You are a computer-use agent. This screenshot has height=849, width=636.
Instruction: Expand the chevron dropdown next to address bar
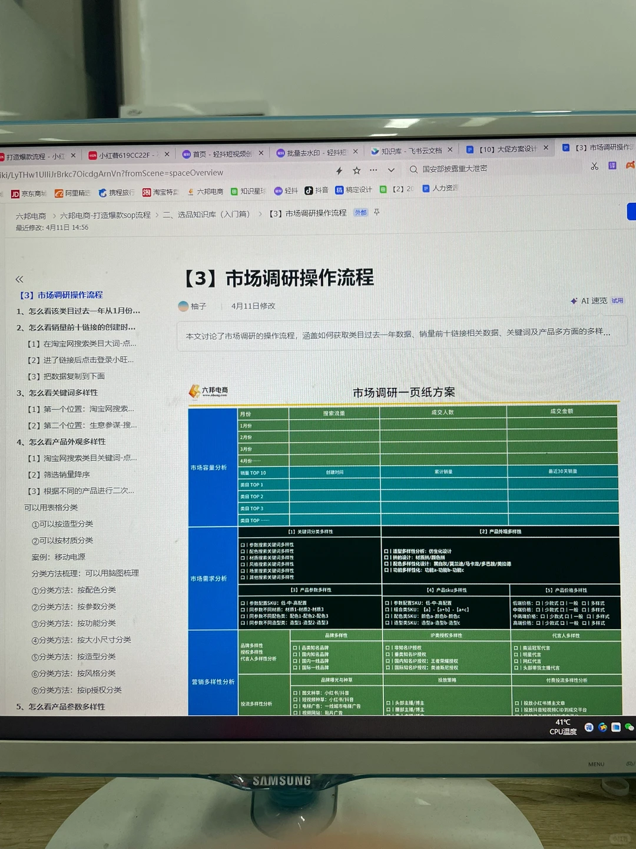point(391,170)
